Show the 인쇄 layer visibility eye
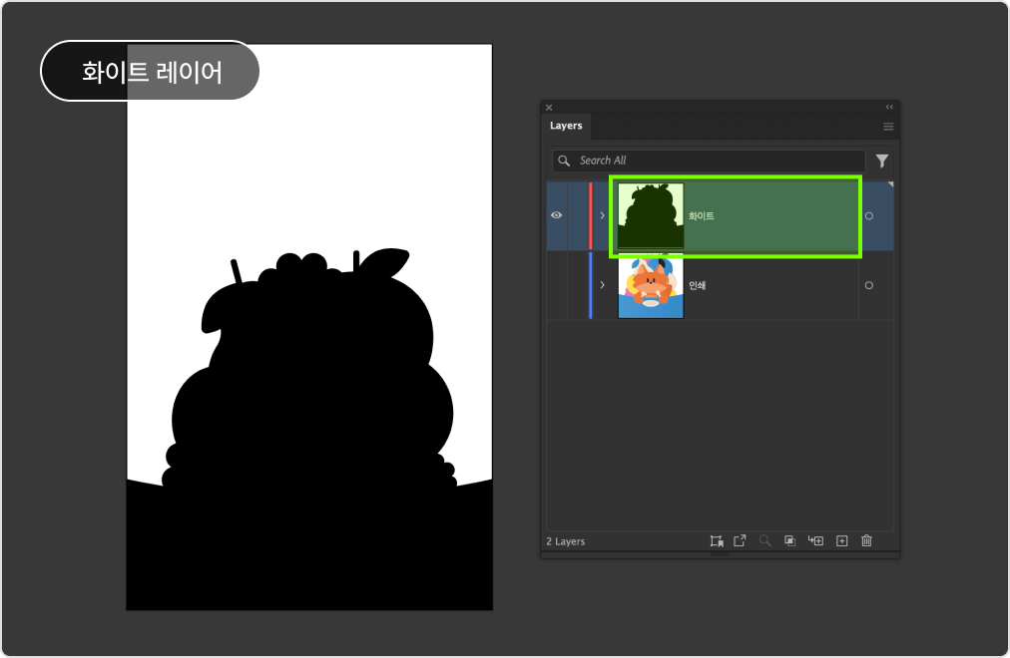The width and height of the screenshot is (1010, 658). (x=556, y=286)
